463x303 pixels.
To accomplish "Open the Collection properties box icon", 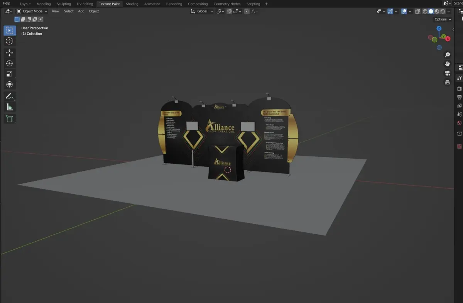I will [x=460, y=134].
